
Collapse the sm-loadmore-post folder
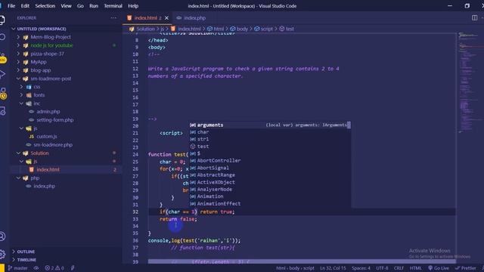coord(51,79)
